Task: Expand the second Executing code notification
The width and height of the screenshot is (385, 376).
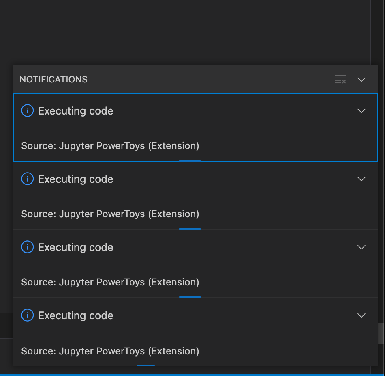Action: pos(361,179)
